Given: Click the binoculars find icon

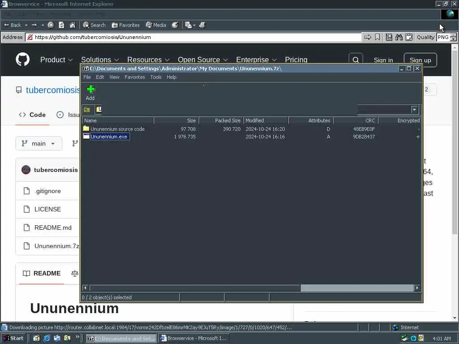Looking at the screenshot, I should (x=398, y=37).
